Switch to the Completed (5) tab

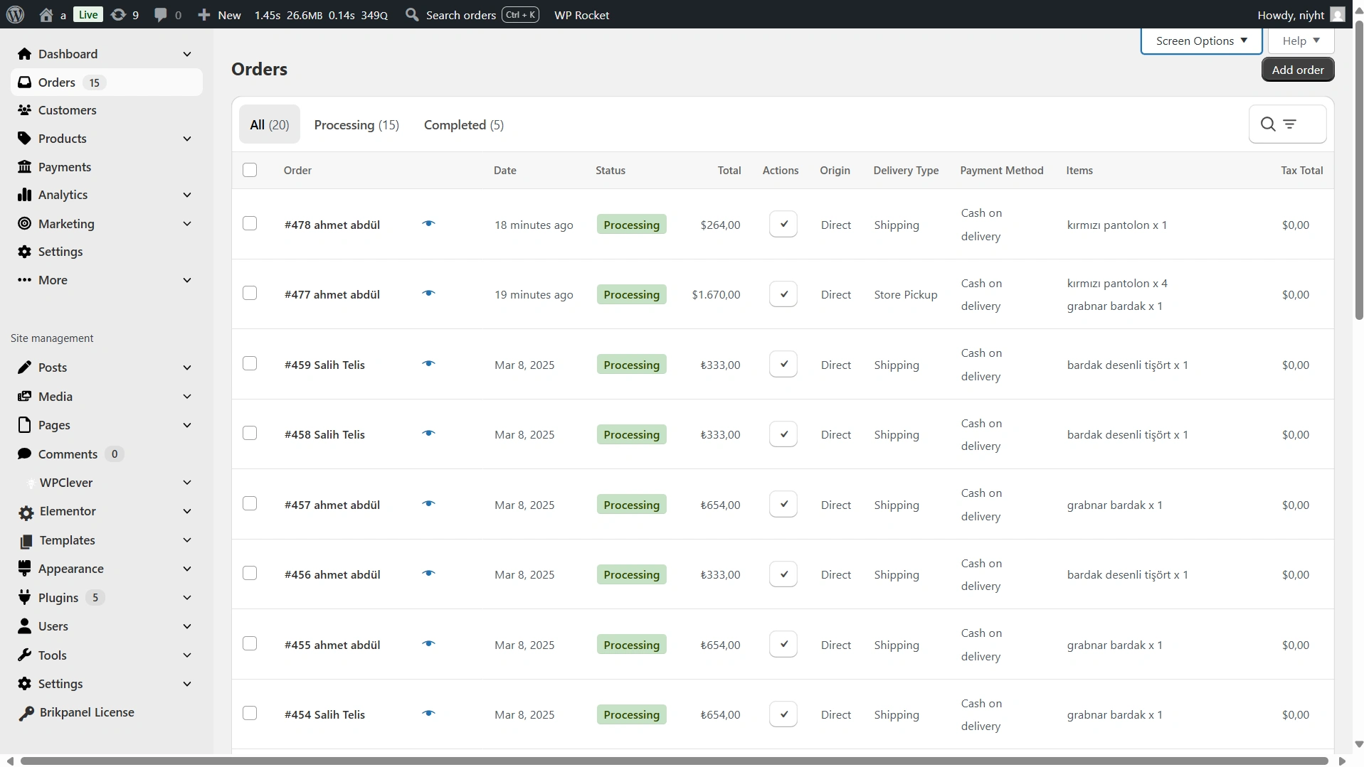point(463,125)
